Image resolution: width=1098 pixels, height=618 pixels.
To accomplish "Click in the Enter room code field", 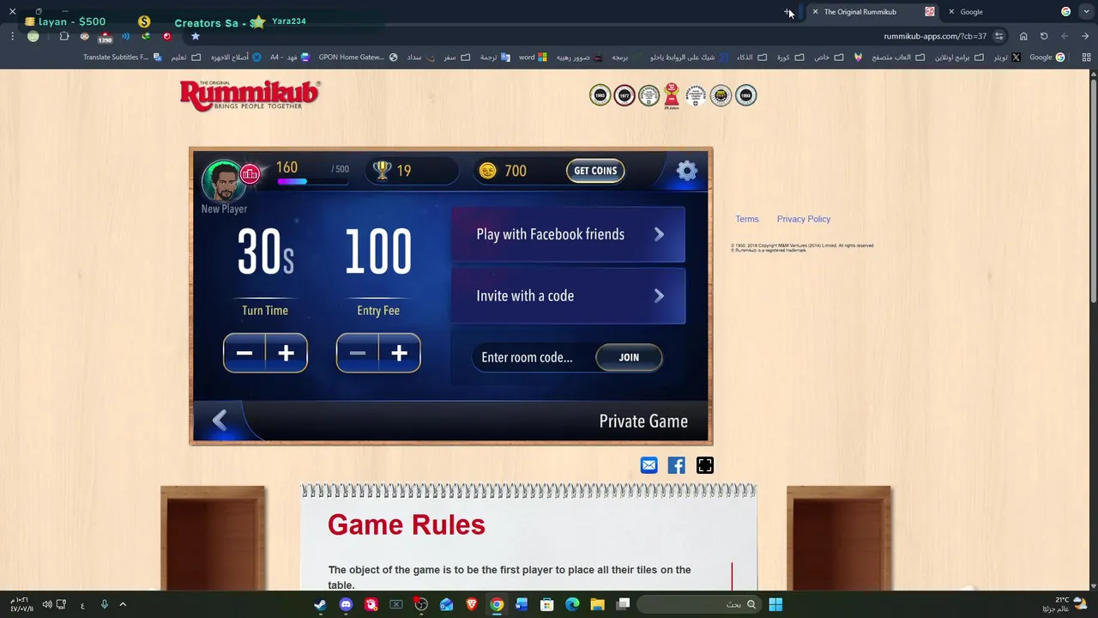I will (x=534, y=357).
